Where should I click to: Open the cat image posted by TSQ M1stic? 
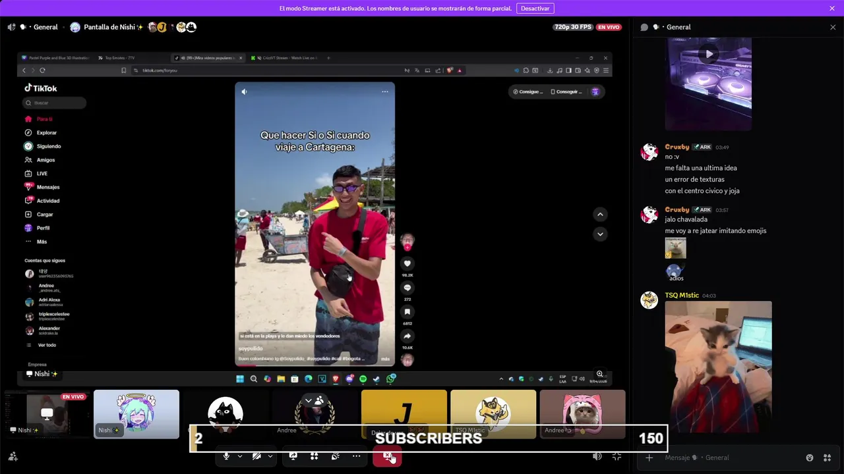click(718, 367)
